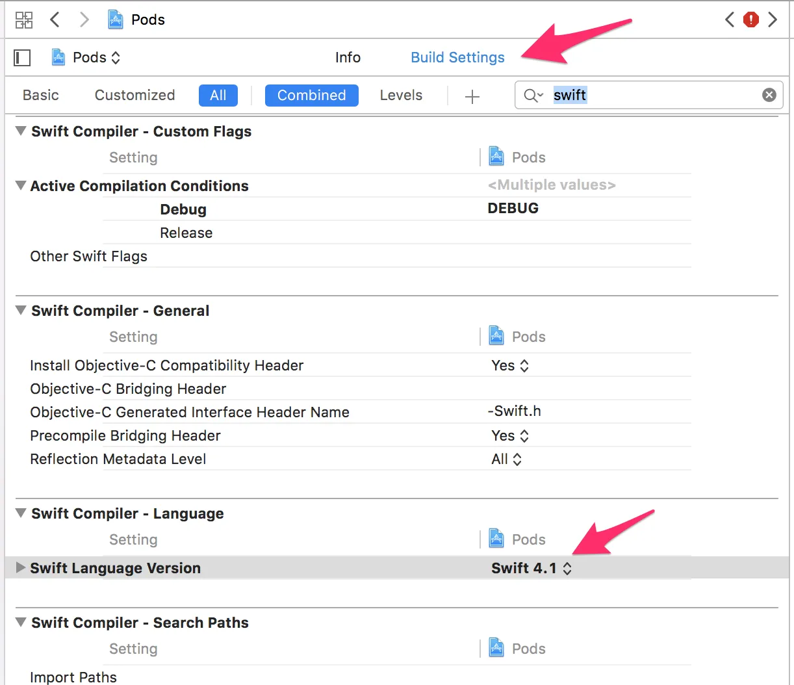Open Swift 4.1 language version popup
The width and height of the screenshot is (794, 685).
531,568
